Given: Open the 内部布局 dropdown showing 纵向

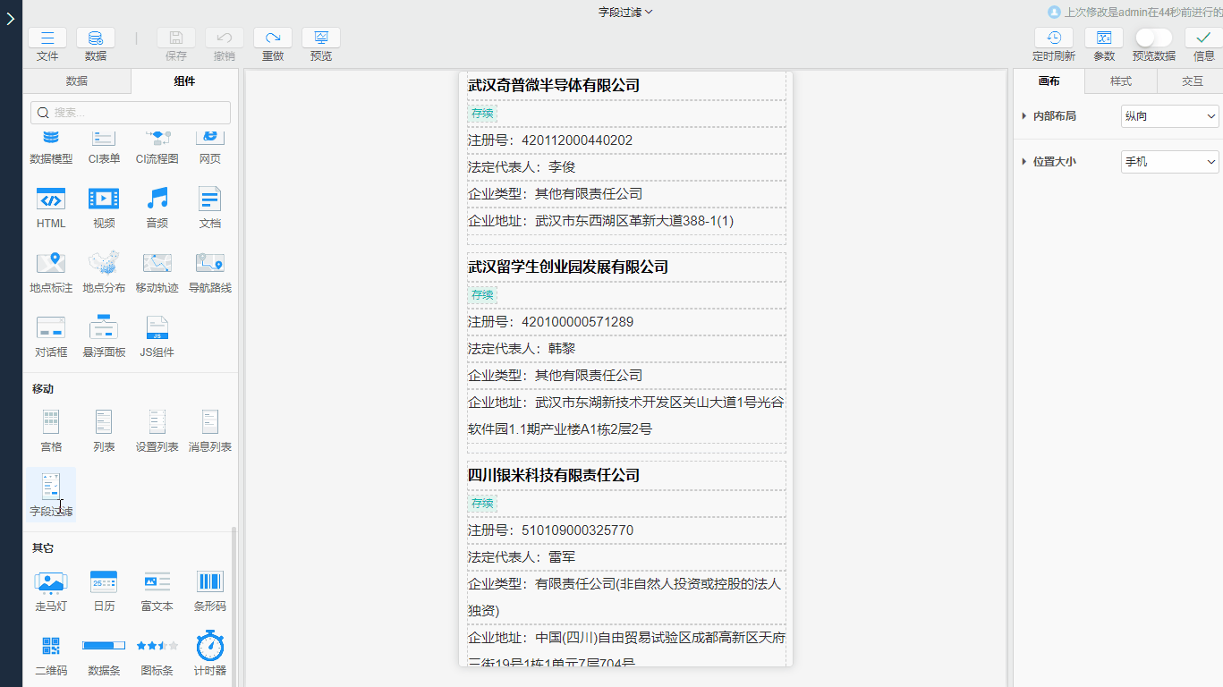Looking at the screenshot, I should (1169, 116).
